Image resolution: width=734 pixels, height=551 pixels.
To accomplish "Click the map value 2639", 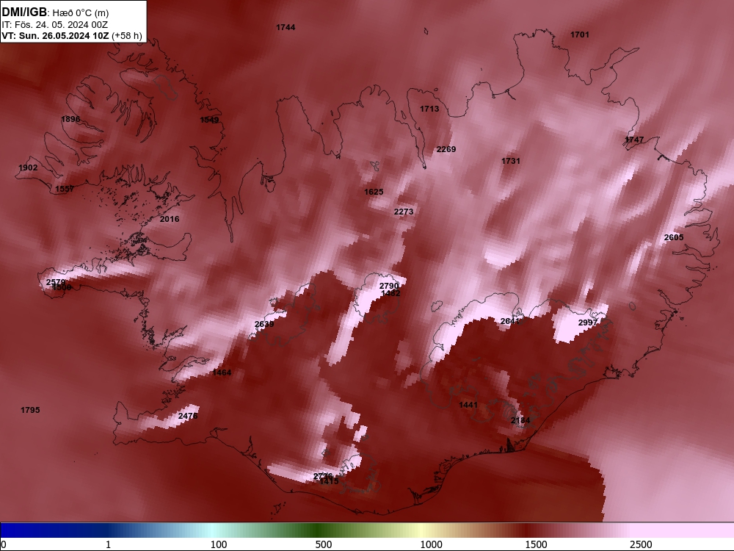I will 264,324.
